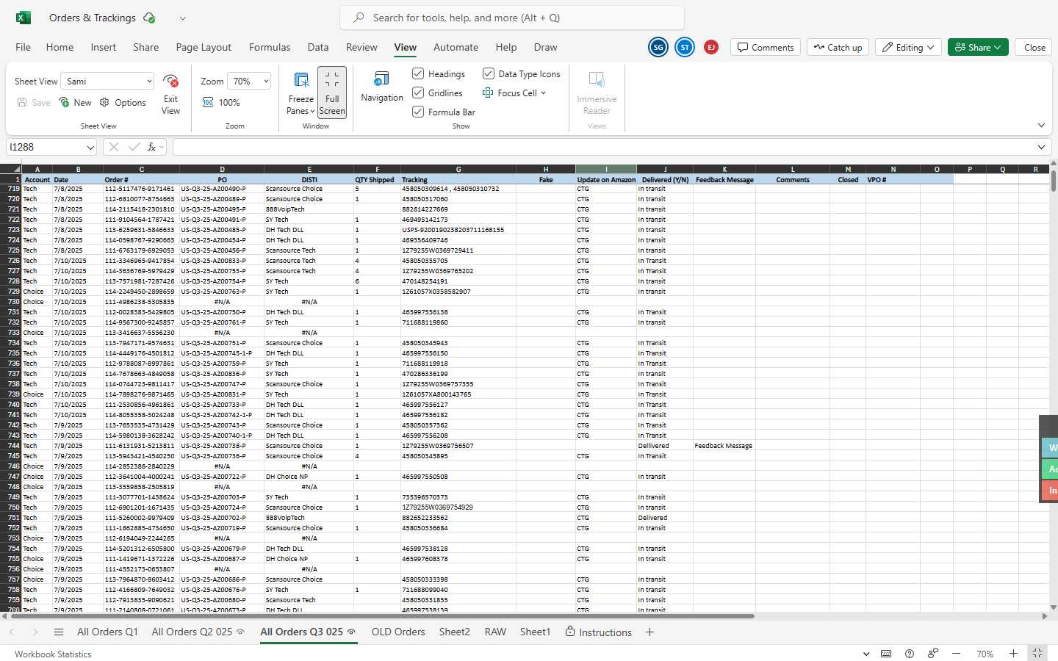Open Freeze Panes dropdown
The height and width of the screenshot is (661, 1058).
pyautogui.click(x=301, y=93)
